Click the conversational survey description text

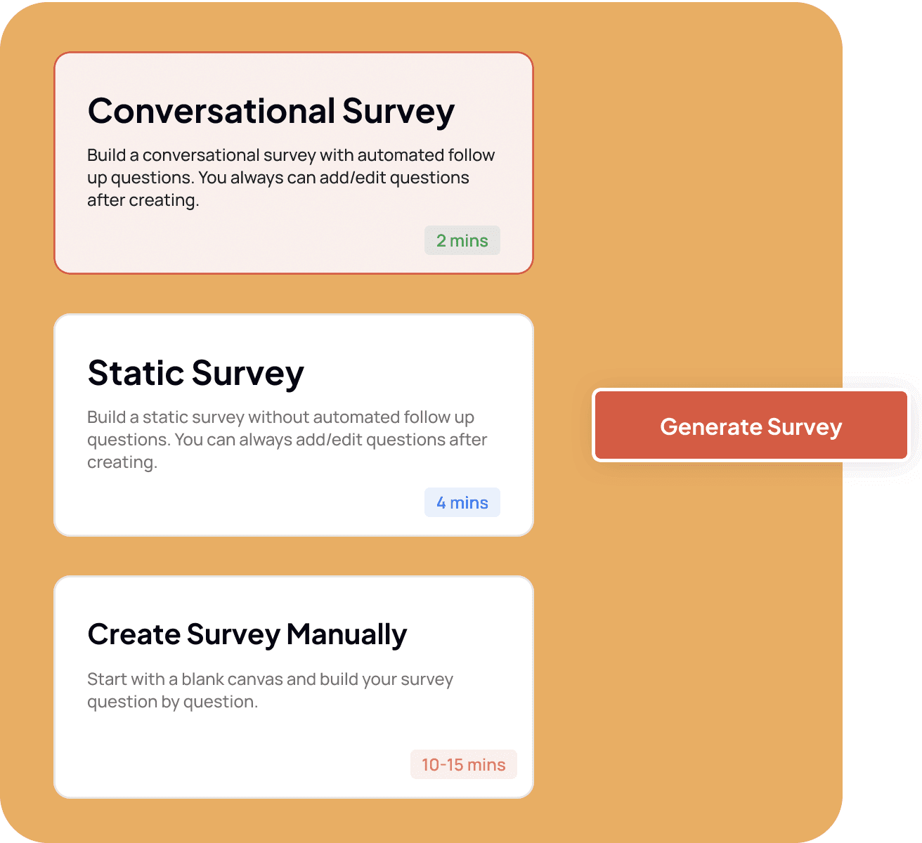coord(291,178)
